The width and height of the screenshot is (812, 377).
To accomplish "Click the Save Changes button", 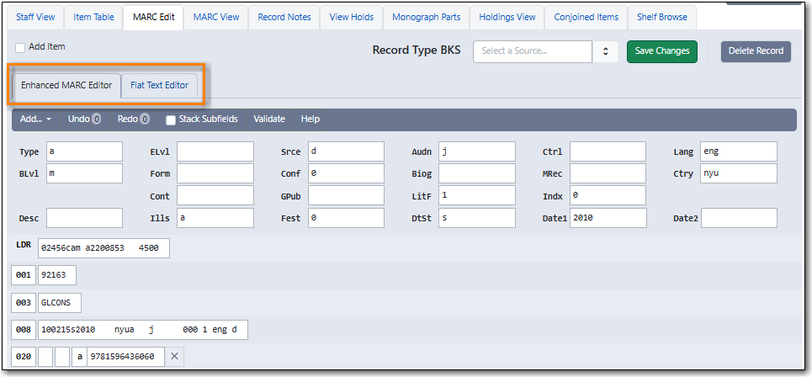I will [662, 51].
